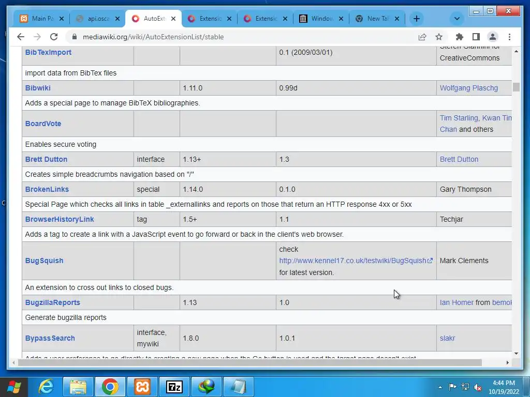
Task: Open the BypassSearch extension link
Action: (x=50, y=338)
